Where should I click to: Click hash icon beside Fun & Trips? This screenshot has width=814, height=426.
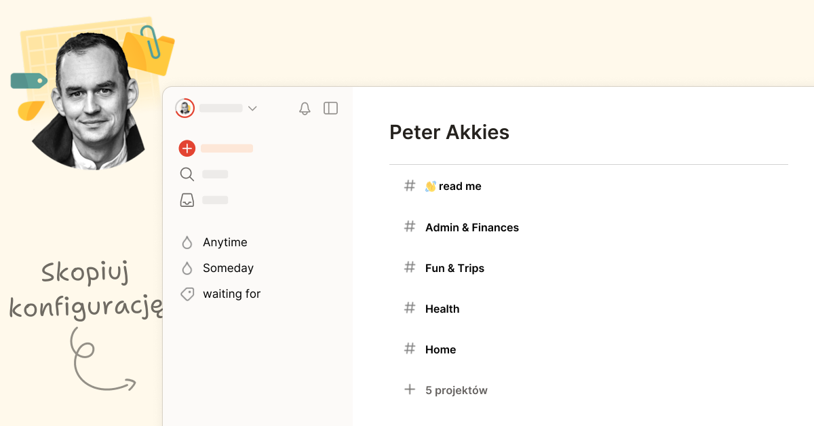(410, 267)
